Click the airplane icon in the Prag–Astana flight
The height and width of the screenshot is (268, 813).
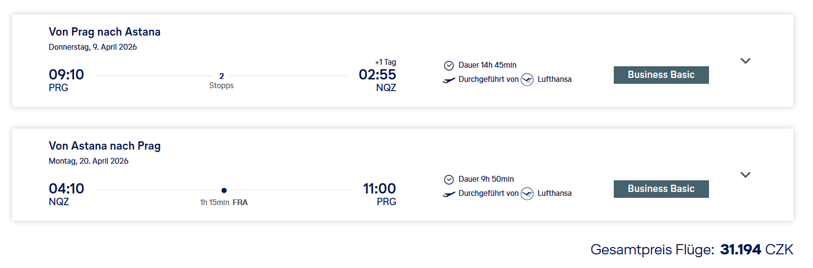coord(449,80)
